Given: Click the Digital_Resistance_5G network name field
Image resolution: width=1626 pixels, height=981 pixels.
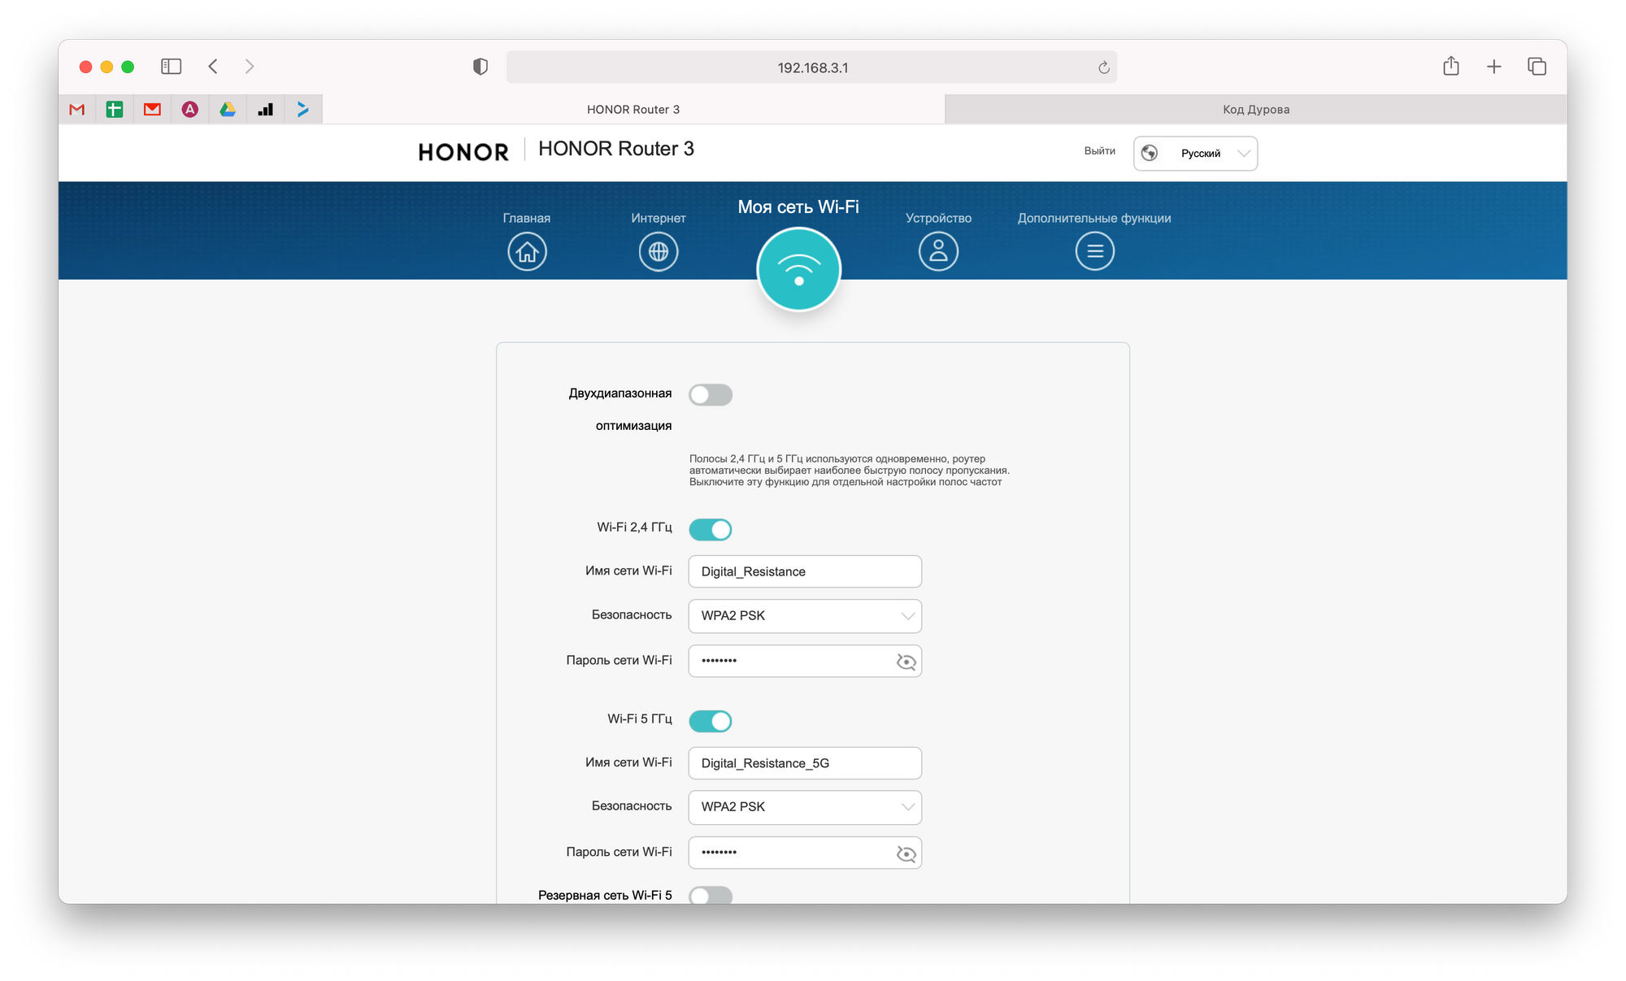Looking at the screenshot, I should click(x=805, y=763).
